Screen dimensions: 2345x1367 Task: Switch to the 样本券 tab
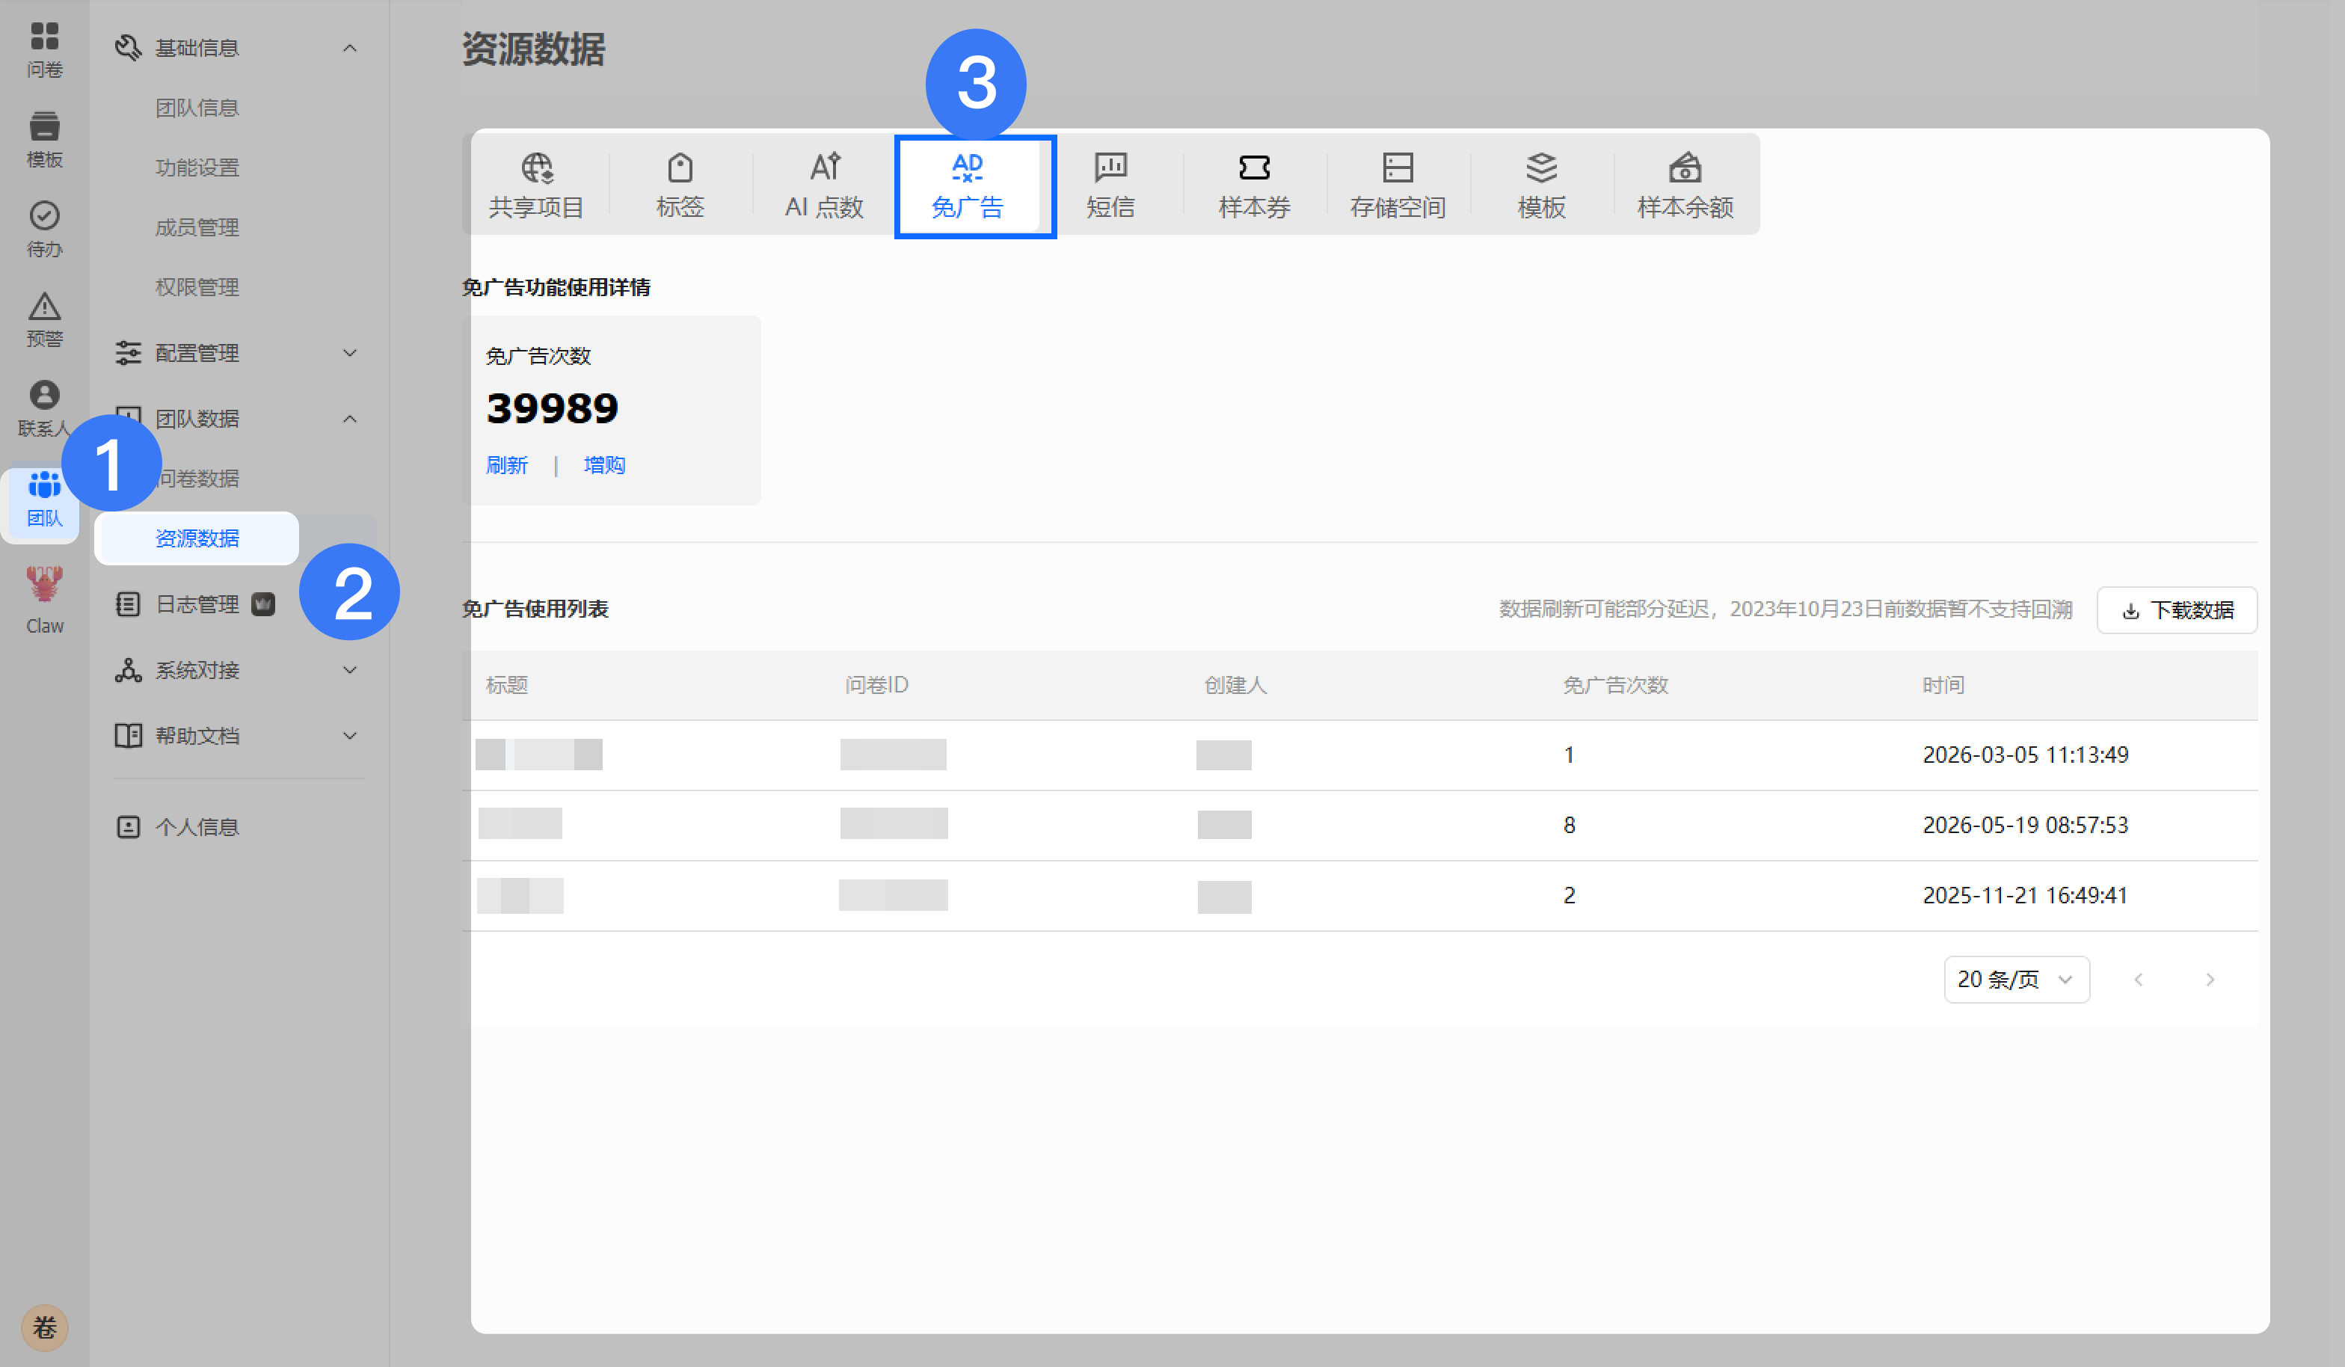point(1255,184)
